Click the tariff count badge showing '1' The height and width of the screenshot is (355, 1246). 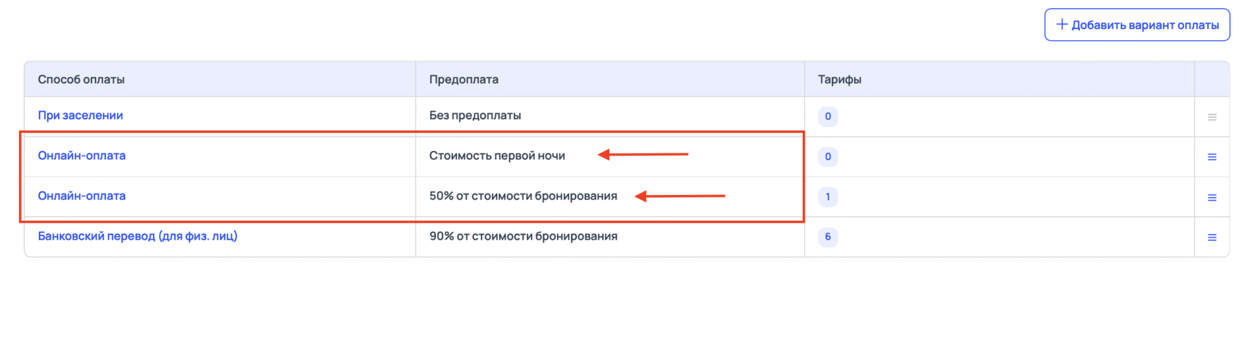pyautogui.click(x=827, y=197)
